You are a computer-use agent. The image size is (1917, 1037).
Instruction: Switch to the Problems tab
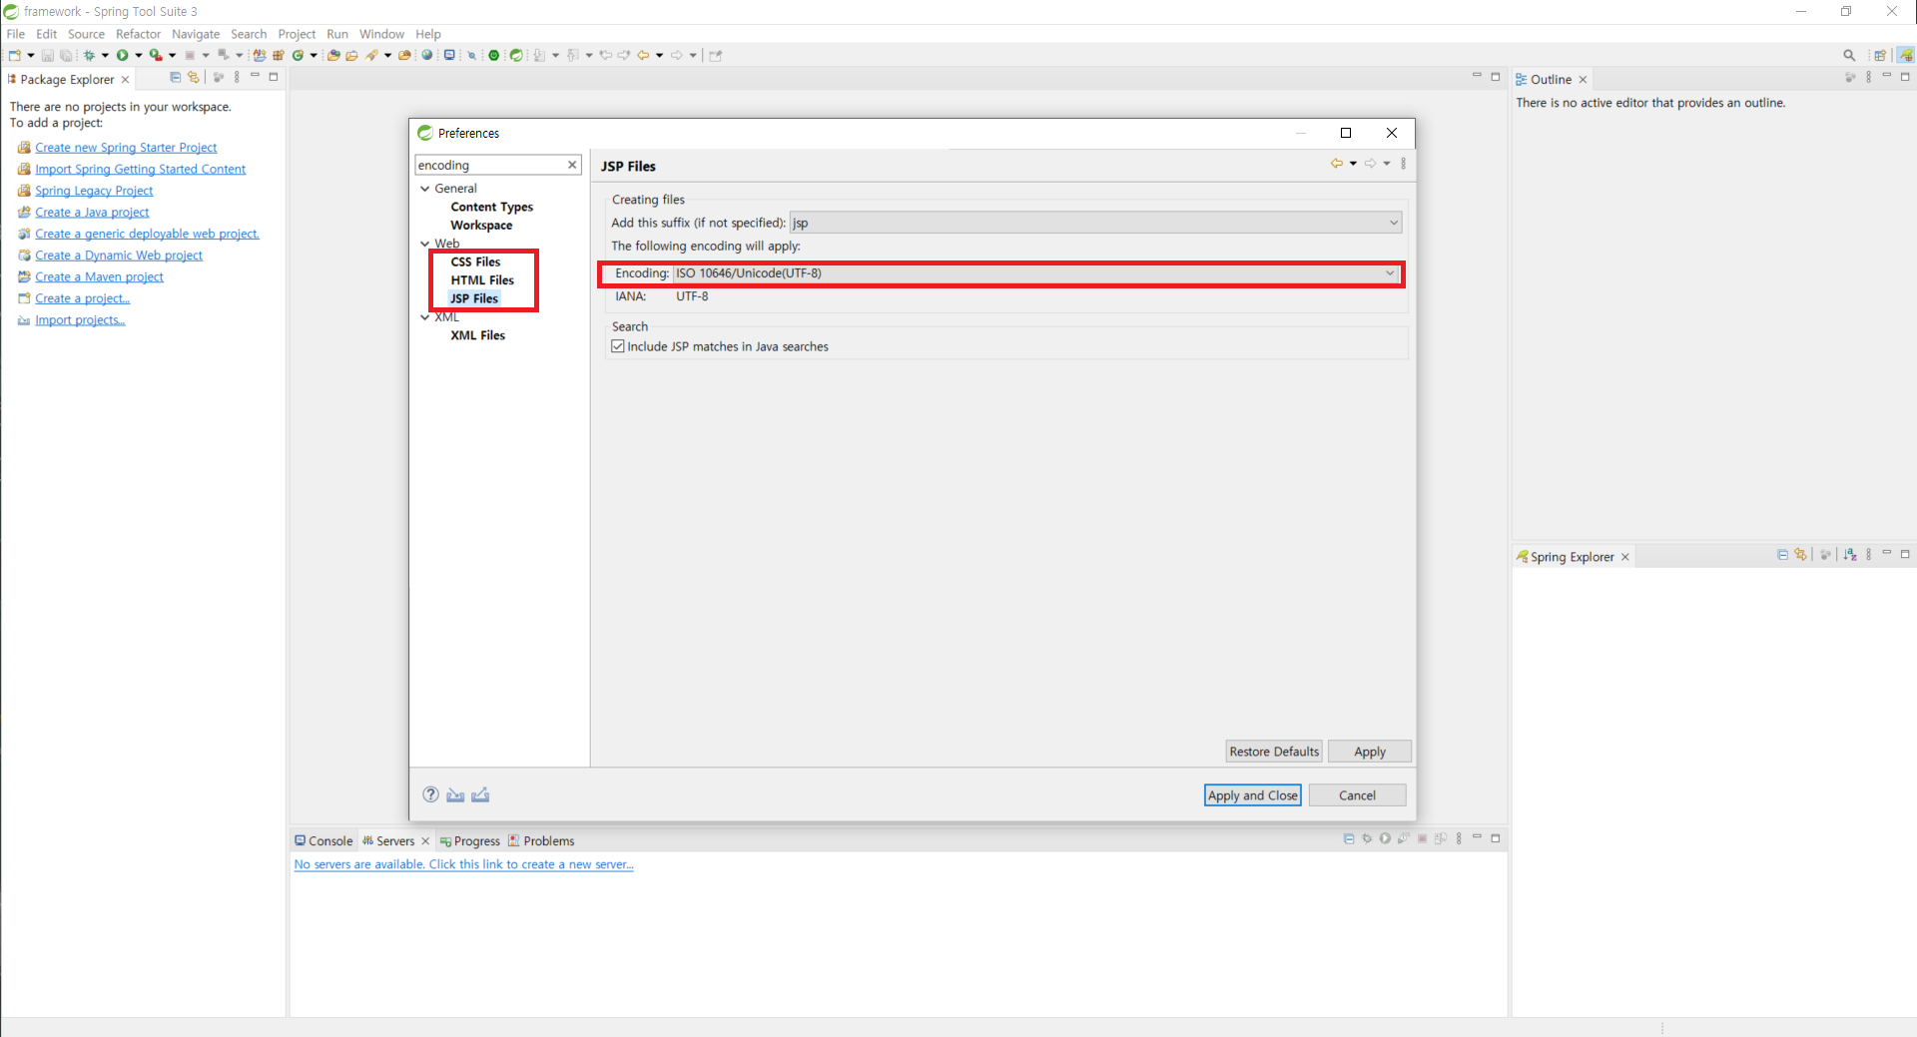coord(541,840)
